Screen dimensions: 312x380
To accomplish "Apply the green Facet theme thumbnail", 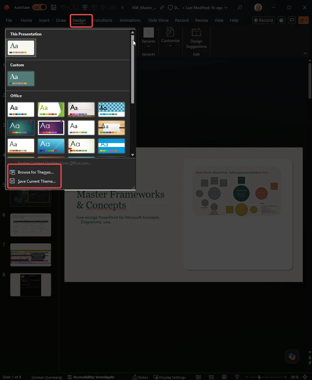I will (x=51, y=110).
